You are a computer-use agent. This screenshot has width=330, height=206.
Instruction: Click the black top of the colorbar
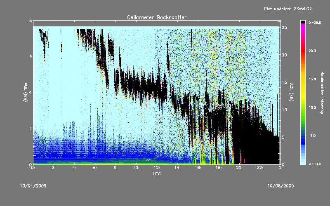[x=303, y=22]
